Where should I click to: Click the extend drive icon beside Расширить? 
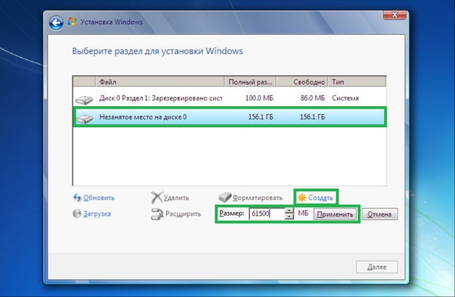(157, 214)
